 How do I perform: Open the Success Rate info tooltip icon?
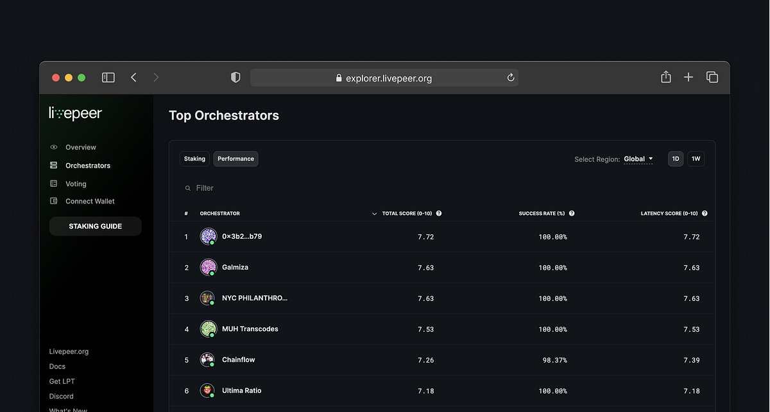tap(572, 213)
